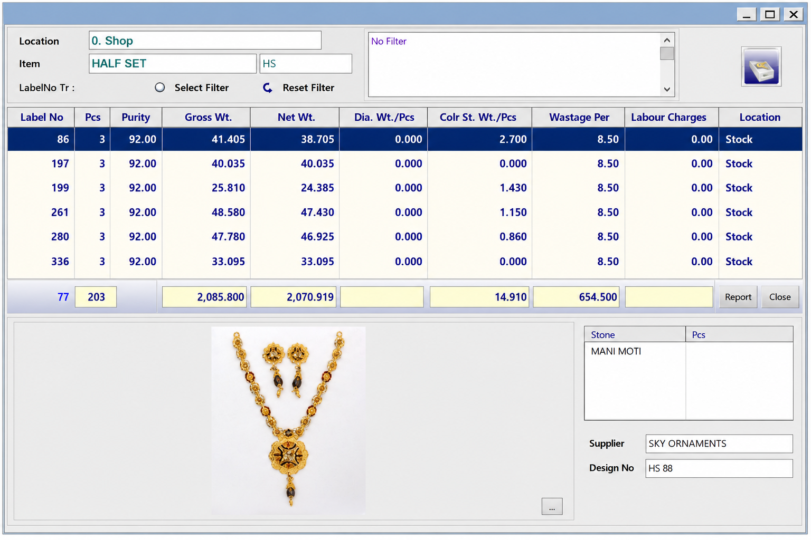
Task: Click the Purity column header
Action: (136, 118)
